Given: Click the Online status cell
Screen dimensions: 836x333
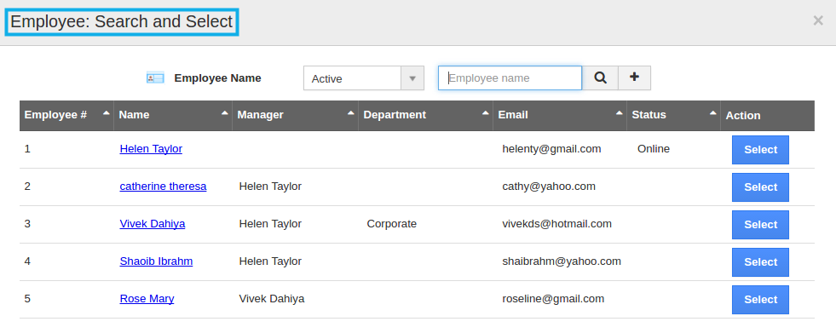Looking at the screenshot, I should [x=653, y=149].
